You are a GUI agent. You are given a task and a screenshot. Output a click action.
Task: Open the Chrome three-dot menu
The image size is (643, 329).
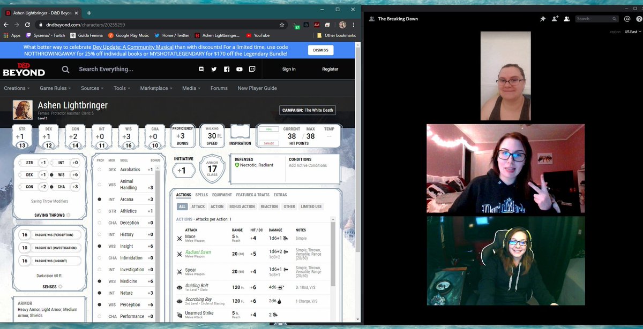[x=353, y=25]
